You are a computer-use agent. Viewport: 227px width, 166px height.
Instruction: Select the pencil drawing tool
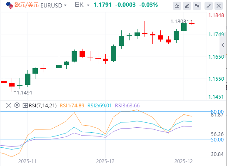point(187,6)
